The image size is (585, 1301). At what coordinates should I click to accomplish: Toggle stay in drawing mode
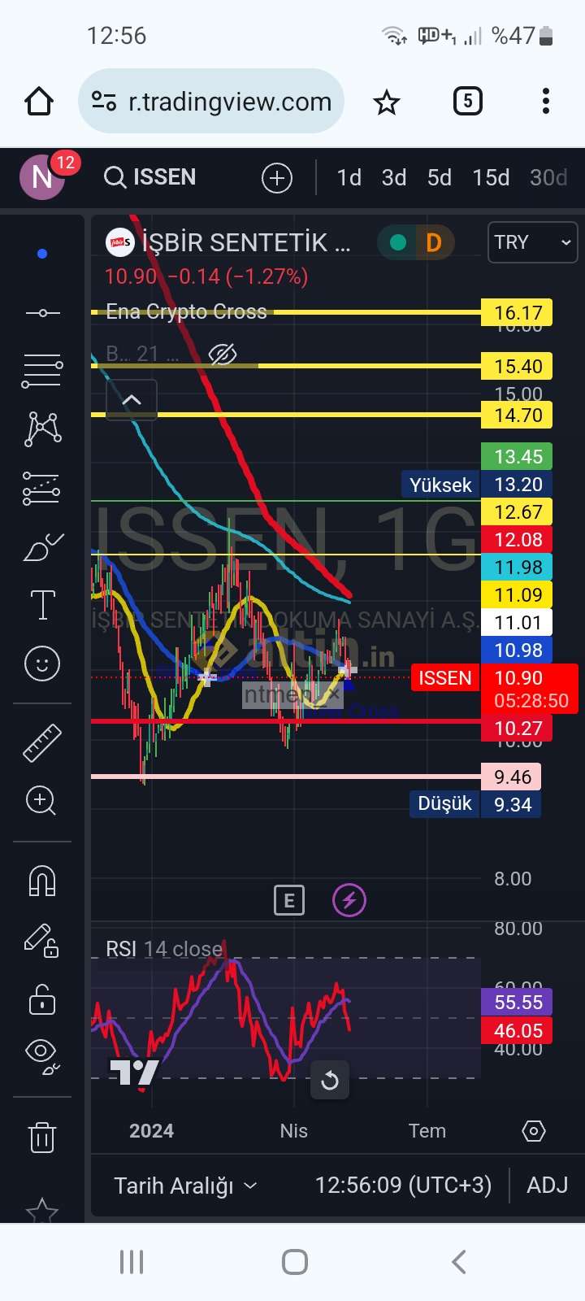point(41,940)
